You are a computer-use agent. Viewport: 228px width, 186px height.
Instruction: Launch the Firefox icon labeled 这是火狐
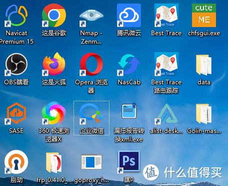(x=54, y=64)
